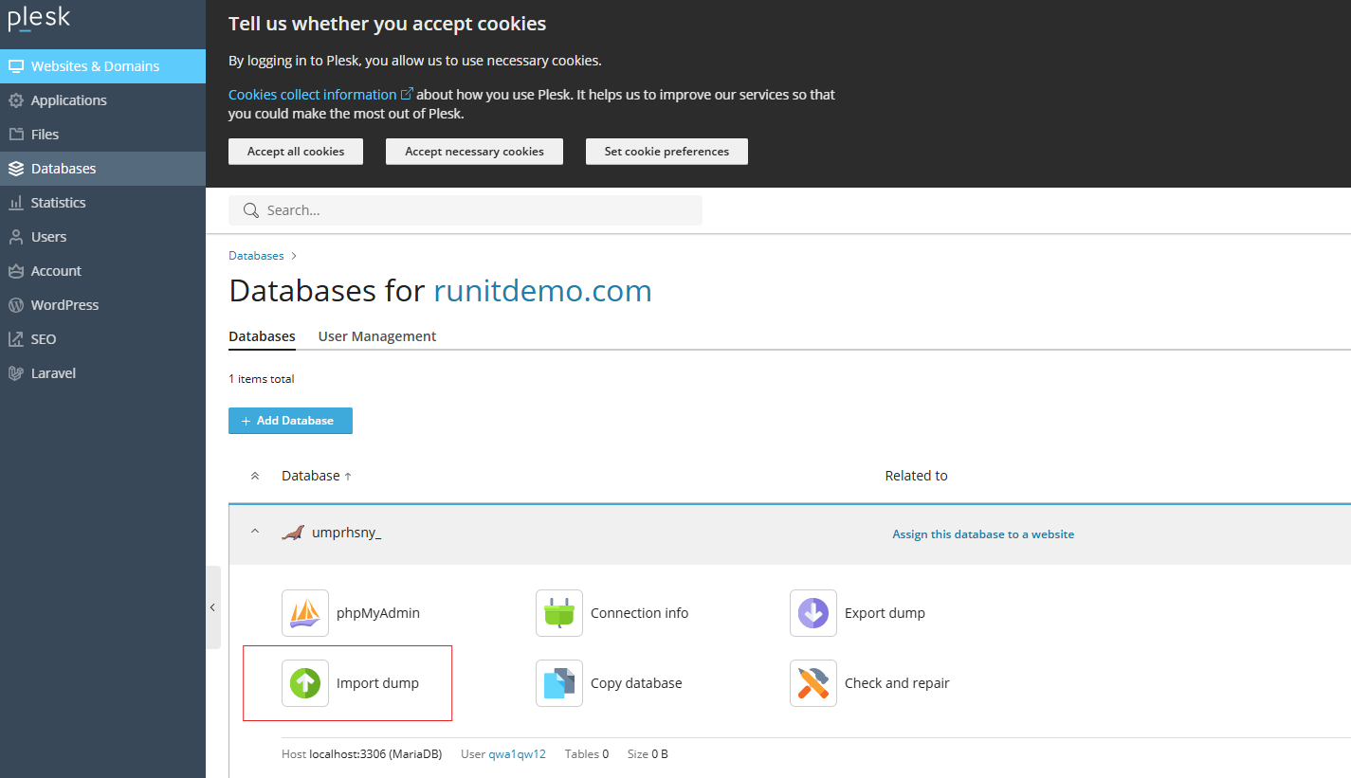This screenshot has width=1351, height=778.
Task: Open the phpMyAdmin tool icon
Action: pos(305,613)
